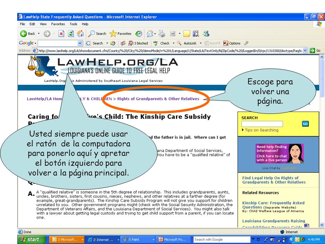Click the 4:40 PM taskbar clock
Image resolution: width=325 pixels, height=244 pixels.
click(314, 240)
